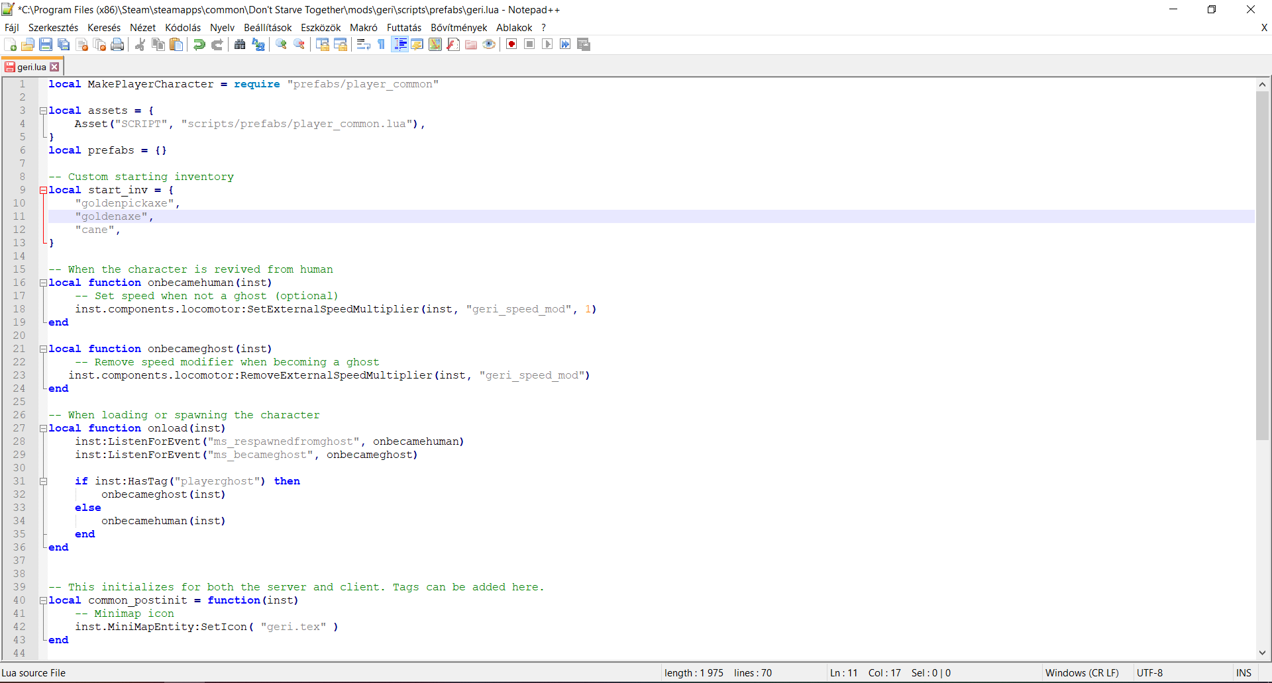Click the UTF-8 encoding in status bar
1272x683 pixels.
tap(1149, 672)
